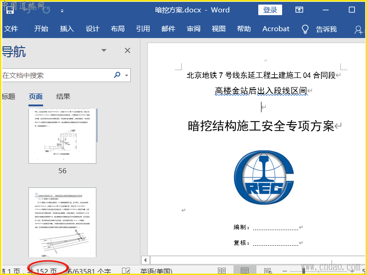Click the lightbulb Tell Me icon
Viewport: 367px width, 275px height.
305,29
